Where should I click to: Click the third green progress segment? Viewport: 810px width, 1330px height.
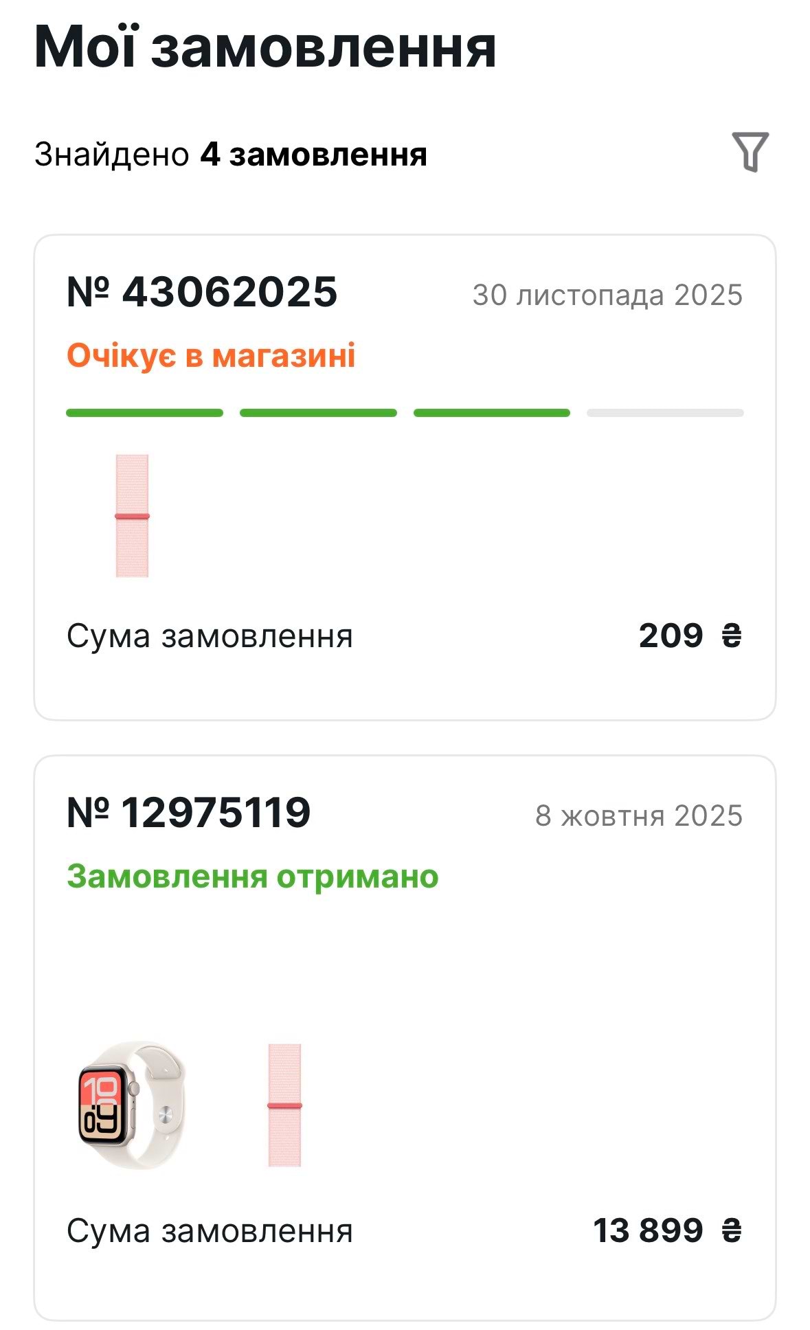[x=492, y=413]
